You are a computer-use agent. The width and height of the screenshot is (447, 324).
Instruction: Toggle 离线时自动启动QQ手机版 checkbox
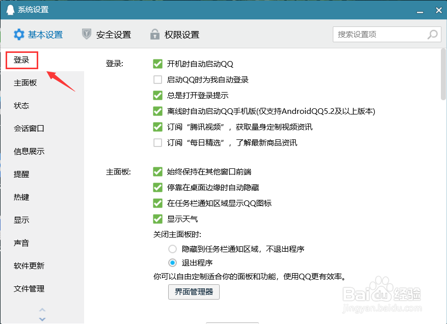click(x=157, y=111)
